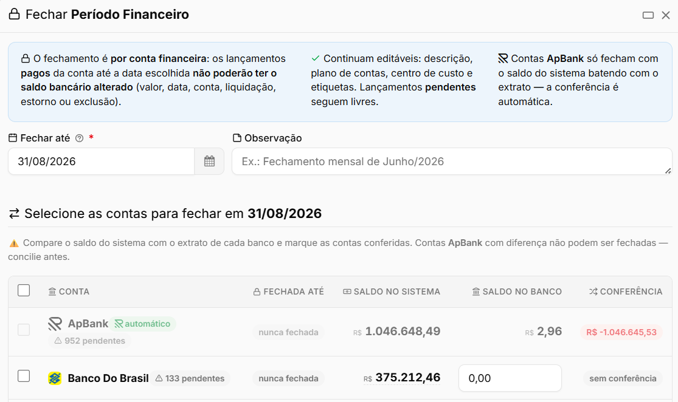
Task: Click the lock icon in info banner
Action: pyautogui.click(x=26, y=58)
